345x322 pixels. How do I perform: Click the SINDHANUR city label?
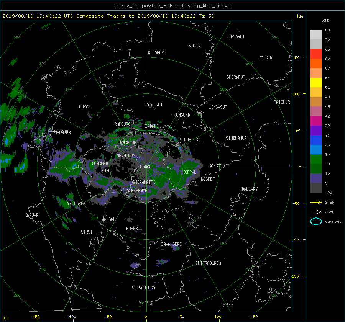[x=236, y=138]
